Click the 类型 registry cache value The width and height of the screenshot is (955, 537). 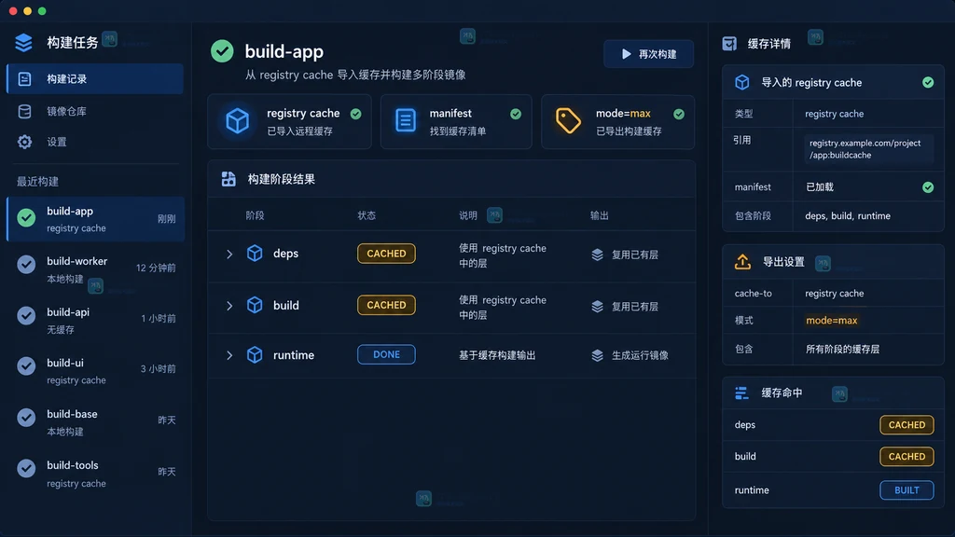coord(835,114)
